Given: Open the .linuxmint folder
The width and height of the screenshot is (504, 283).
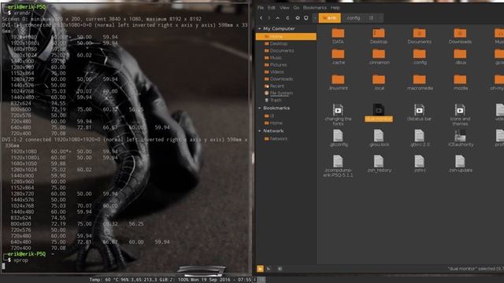Looking at the screenshot, I should [338, 83].
